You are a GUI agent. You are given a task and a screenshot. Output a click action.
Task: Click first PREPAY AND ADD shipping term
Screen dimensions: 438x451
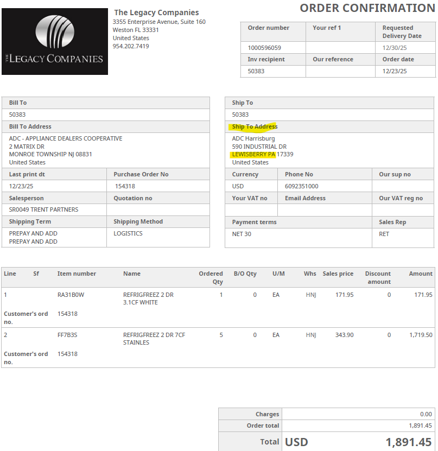[x=33, y=233]
